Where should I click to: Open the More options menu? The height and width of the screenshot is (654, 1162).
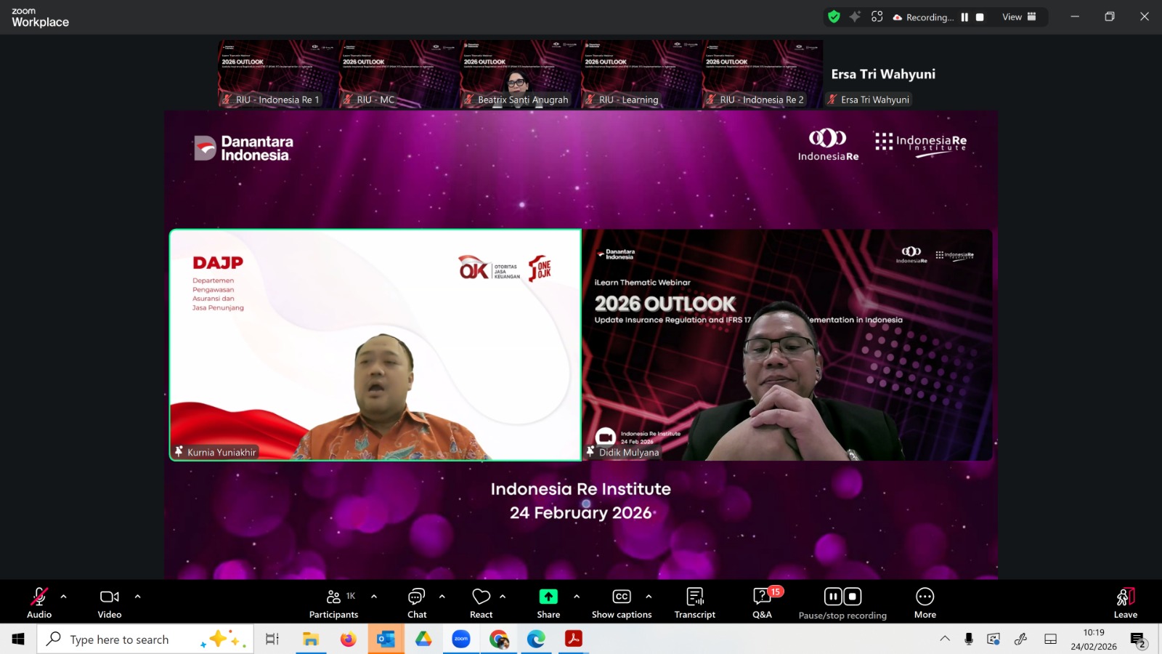[x=925, y=603]
